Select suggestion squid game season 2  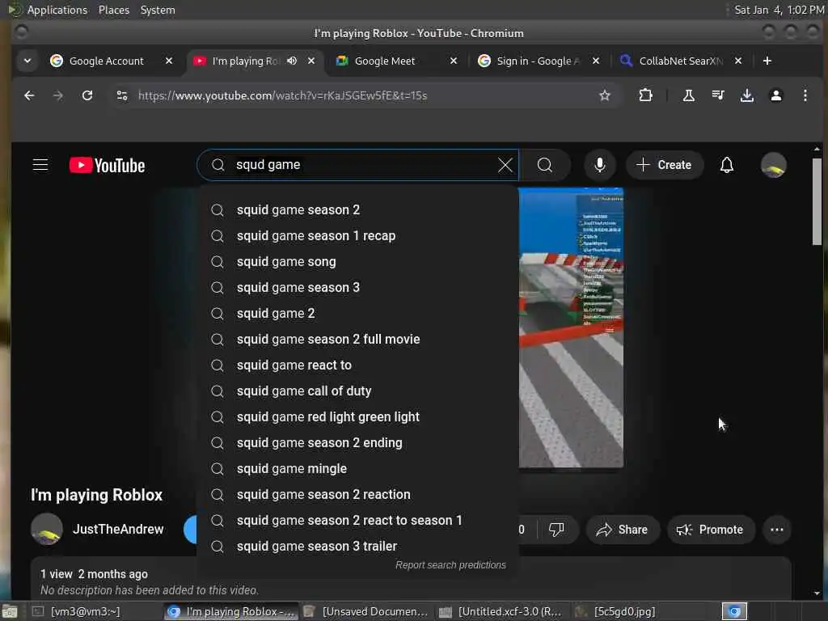[358, 209]
